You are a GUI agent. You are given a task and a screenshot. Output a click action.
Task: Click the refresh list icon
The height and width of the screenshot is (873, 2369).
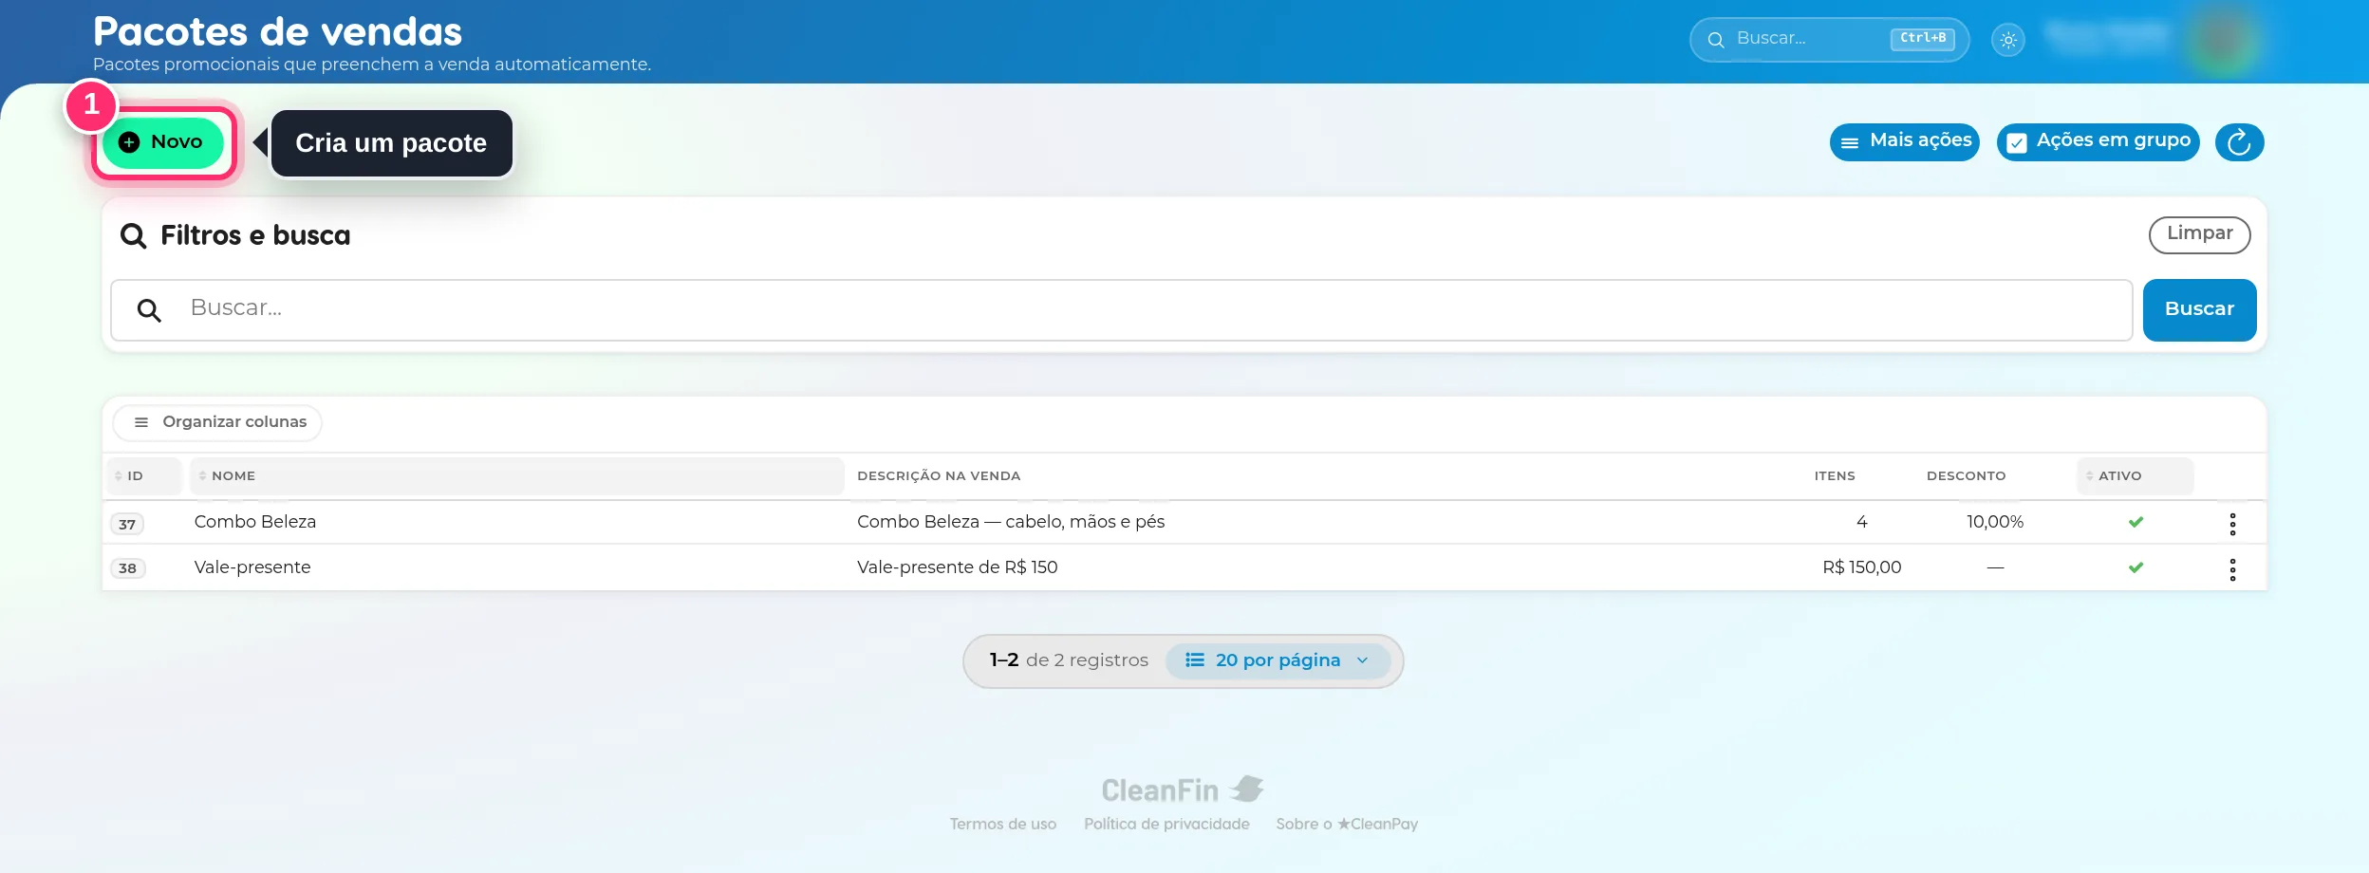[x=2239, y=142]
